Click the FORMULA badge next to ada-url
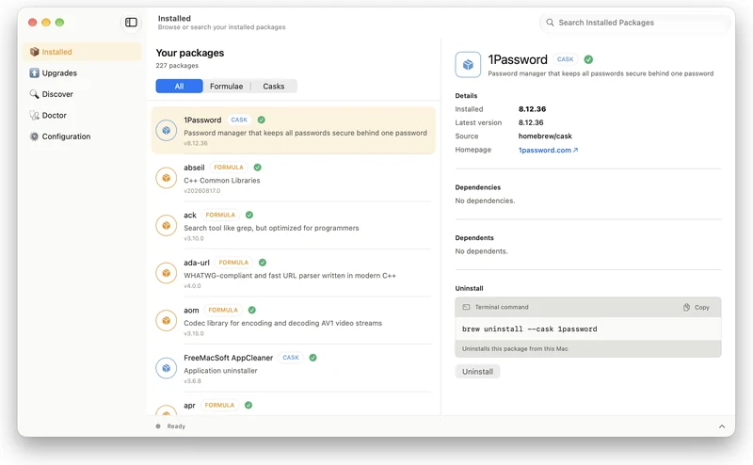The image size is (753, 465). tap(233, 263)
